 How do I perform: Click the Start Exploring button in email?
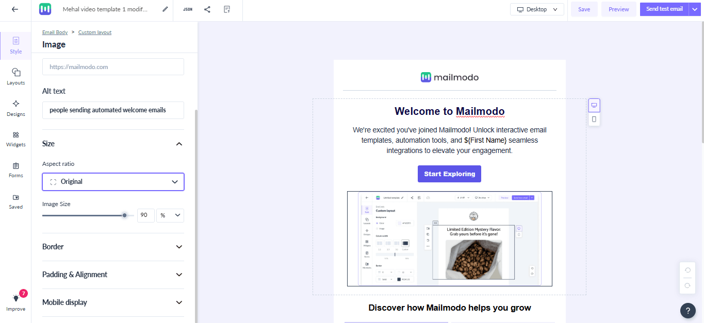coord(449,174)
